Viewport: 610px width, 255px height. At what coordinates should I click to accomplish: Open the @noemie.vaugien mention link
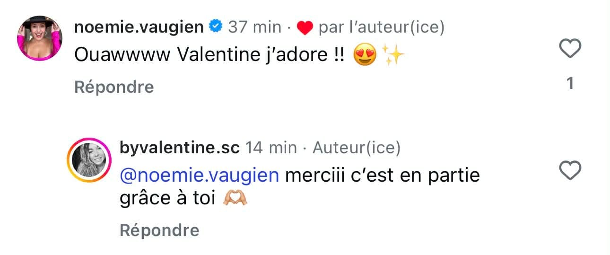click(x=199, y=175)
